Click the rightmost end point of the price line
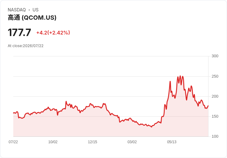 click(208, 106)
